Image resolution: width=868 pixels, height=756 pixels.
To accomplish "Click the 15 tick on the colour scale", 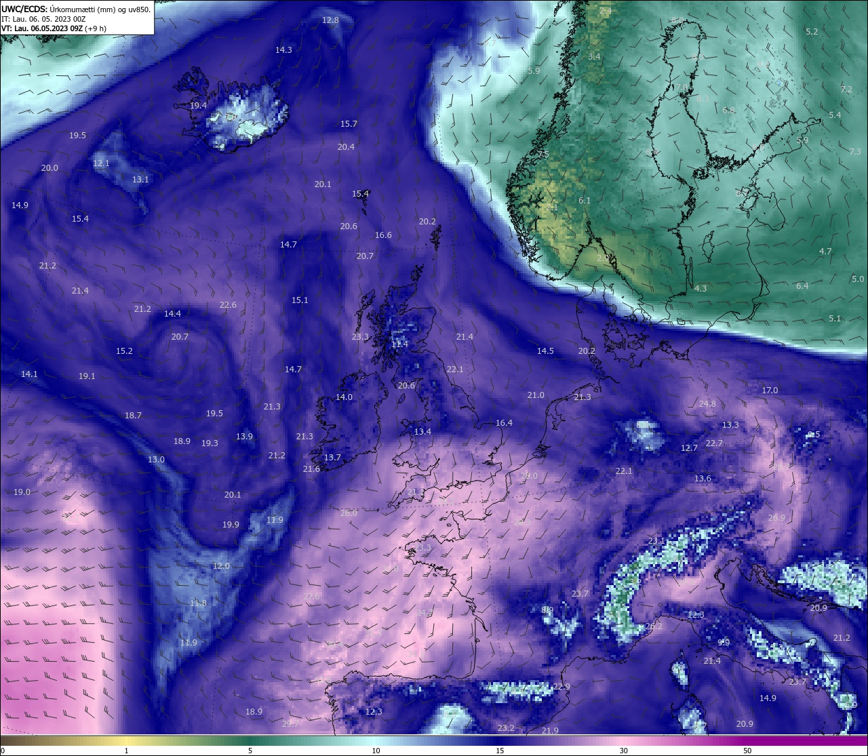I will [500, 751].
